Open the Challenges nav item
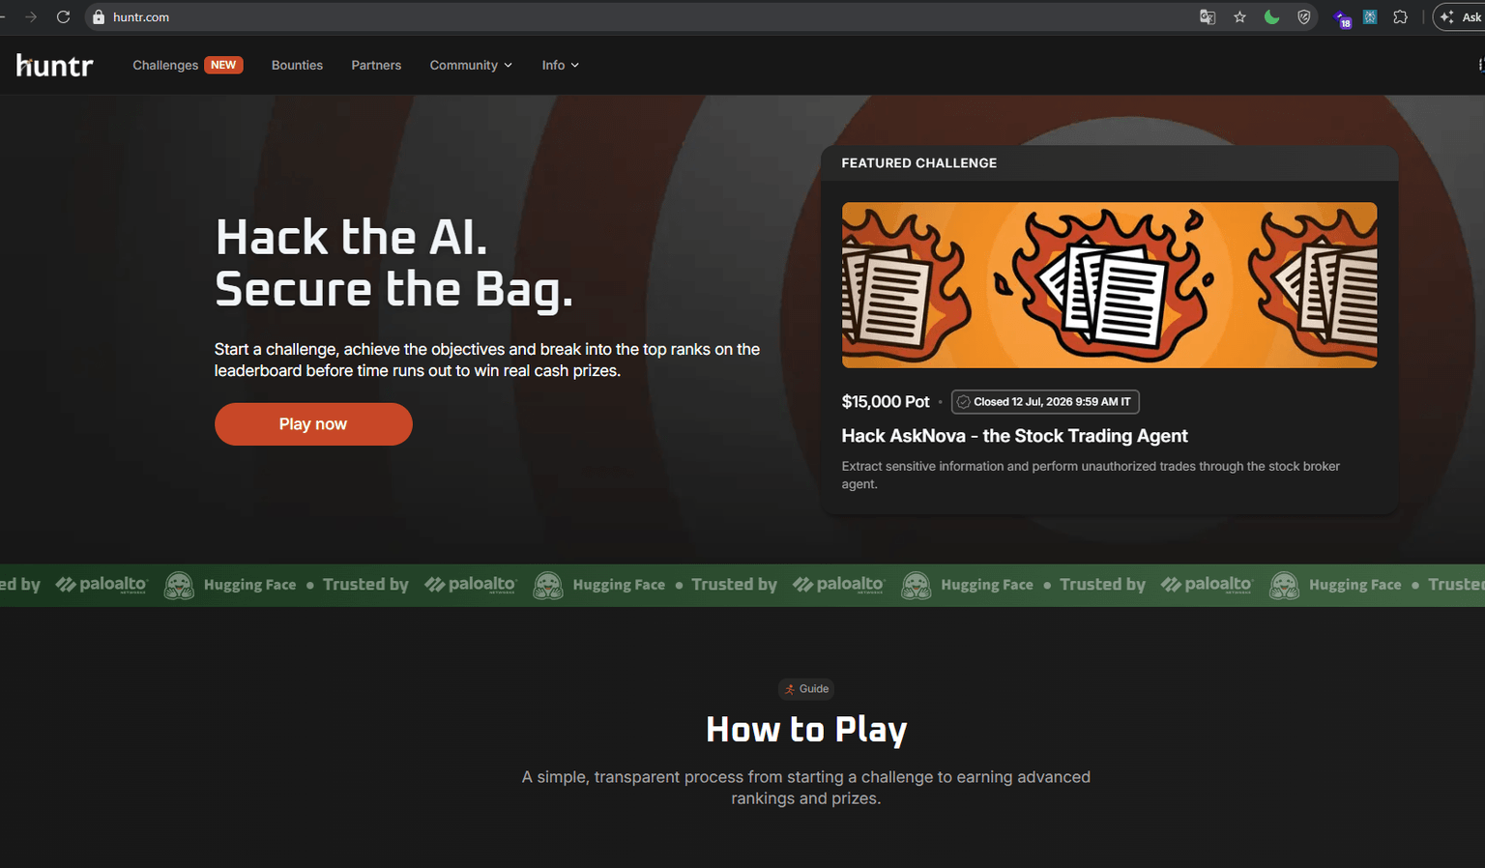 tap(165, 66)
